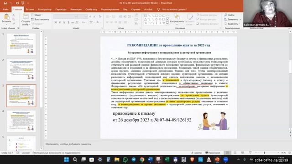The image size is (292, 164).
Task: Toggle text shadow (S) formatting
Action: pos(68,22)
